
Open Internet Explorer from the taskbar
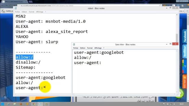(x=8, y=104)
